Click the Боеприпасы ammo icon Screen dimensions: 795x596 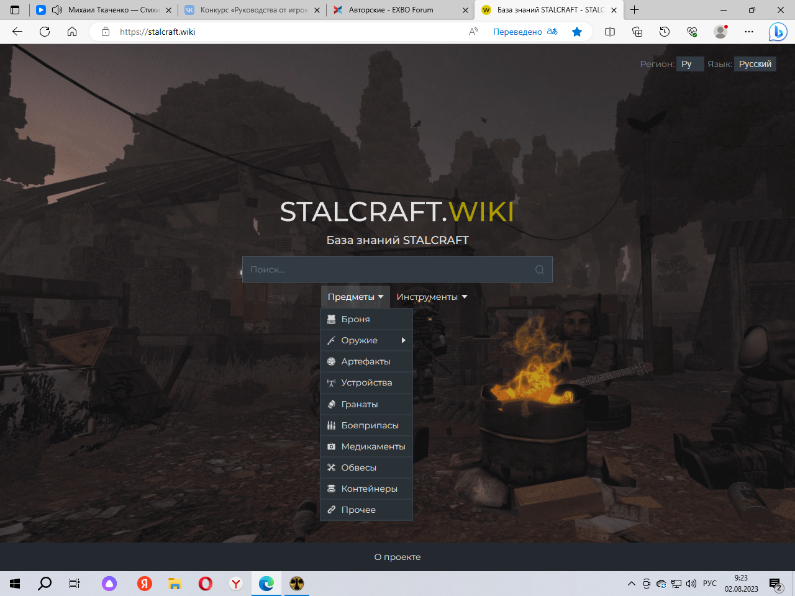[332, 425]
